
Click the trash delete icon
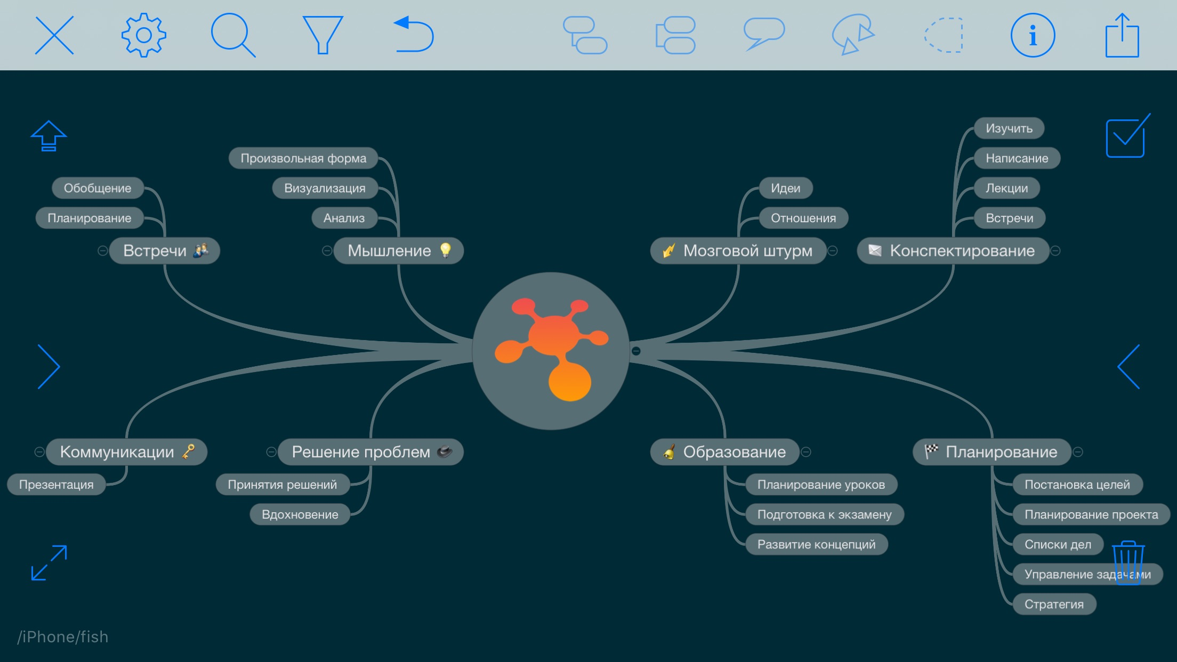[1128, 562]
